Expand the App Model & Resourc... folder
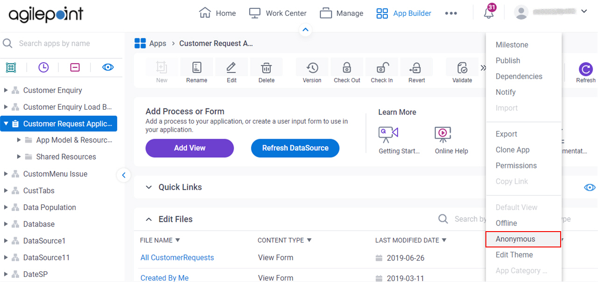598x282 pixels. [x=19, y=140]
